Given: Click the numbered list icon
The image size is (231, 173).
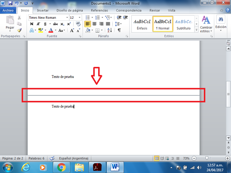Looking at the screenshot, I should pos(97,18).
